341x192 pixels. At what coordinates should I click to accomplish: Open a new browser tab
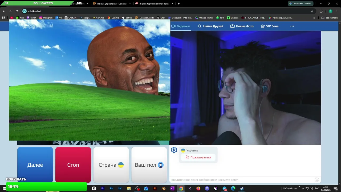point(178,3)
